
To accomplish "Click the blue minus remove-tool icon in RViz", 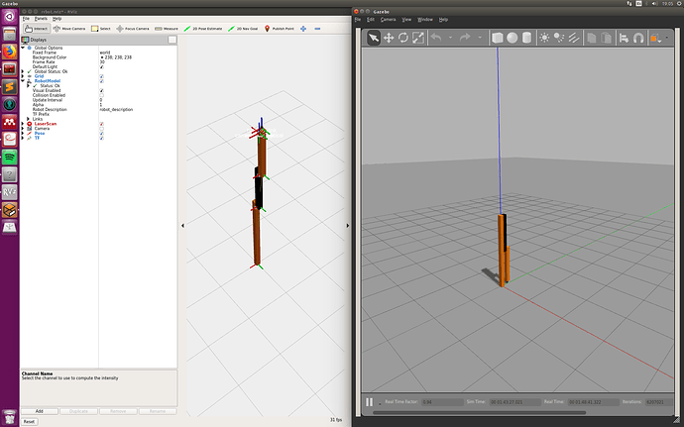I will (317, 29).
